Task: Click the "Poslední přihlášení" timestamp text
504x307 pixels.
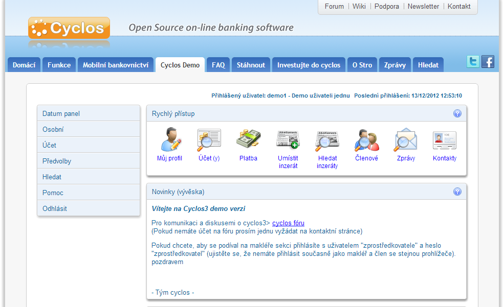Action: (x=408, y=96)
